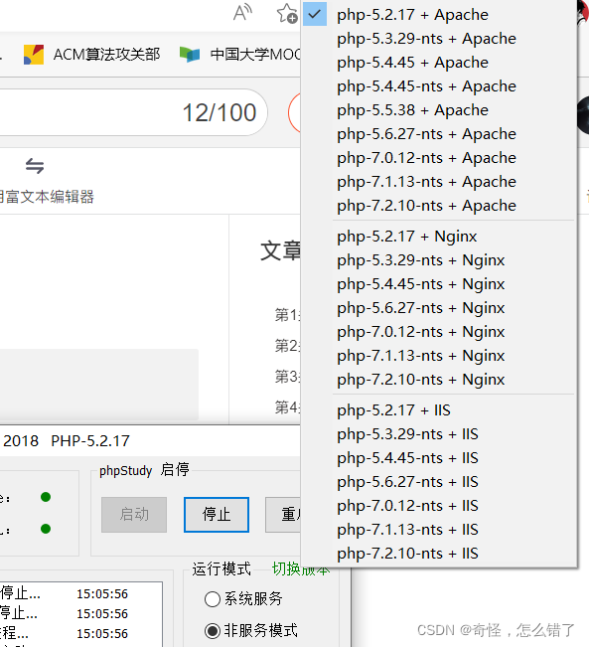Choose php-5.3.29-nts + IIS
This screenshot has width=589, height=647.
[x=438, y=434]
